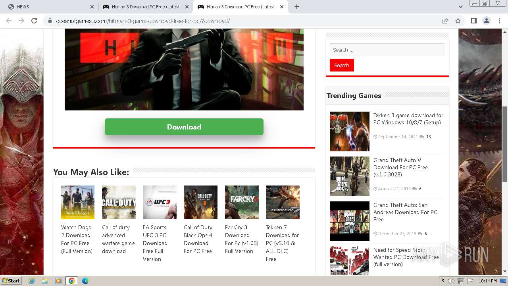Open a new browser tab
Image resolution: width=508 pixels, height=286 pixels.
point(297,7)
